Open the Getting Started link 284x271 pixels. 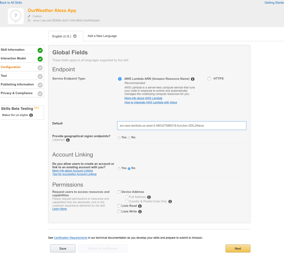click(x=274, y=3)
